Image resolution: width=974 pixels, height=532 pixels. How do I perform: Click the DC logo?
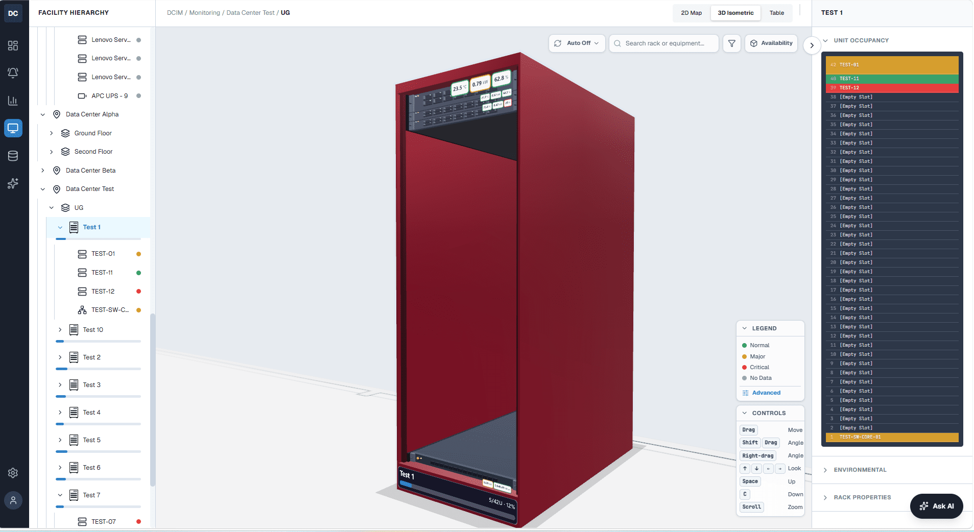tap(13, 13)
